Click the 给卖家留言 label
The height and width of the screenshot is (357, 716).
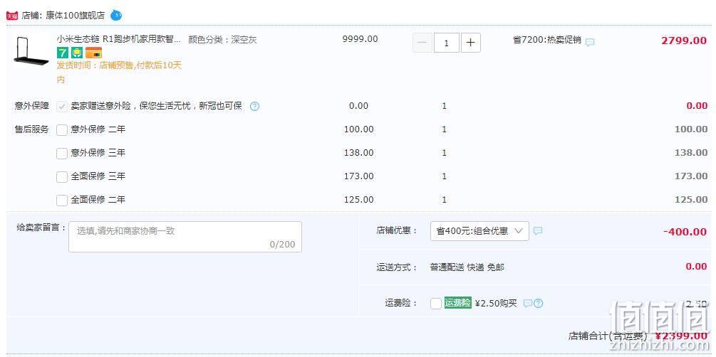click(x=41, y=228)
